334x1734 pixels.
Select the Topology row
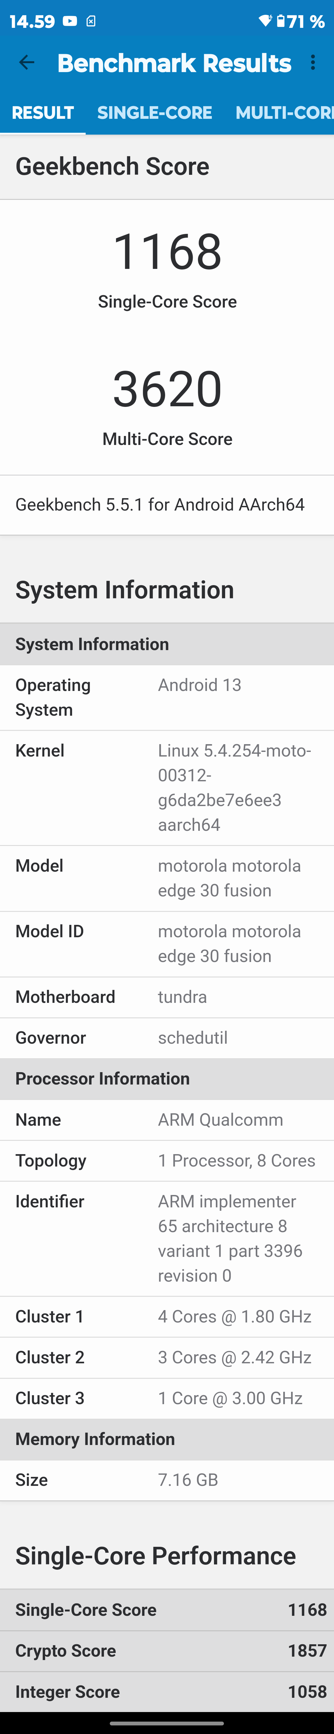point(167,1161)
